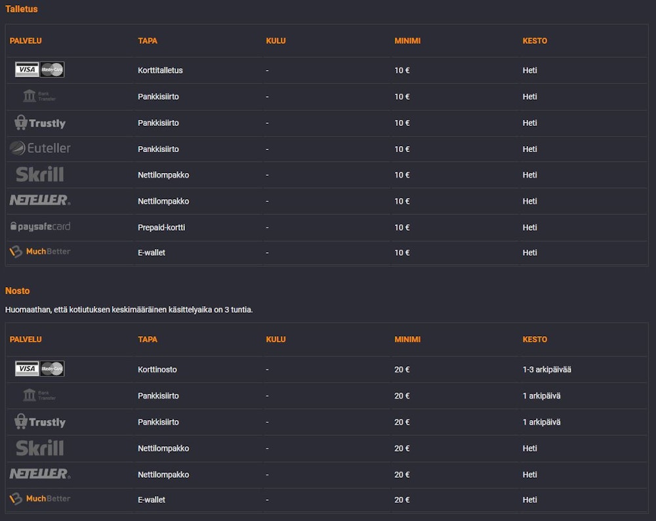
Task: Open Euteller from the deposit methods
Action: tap(39, 149)
